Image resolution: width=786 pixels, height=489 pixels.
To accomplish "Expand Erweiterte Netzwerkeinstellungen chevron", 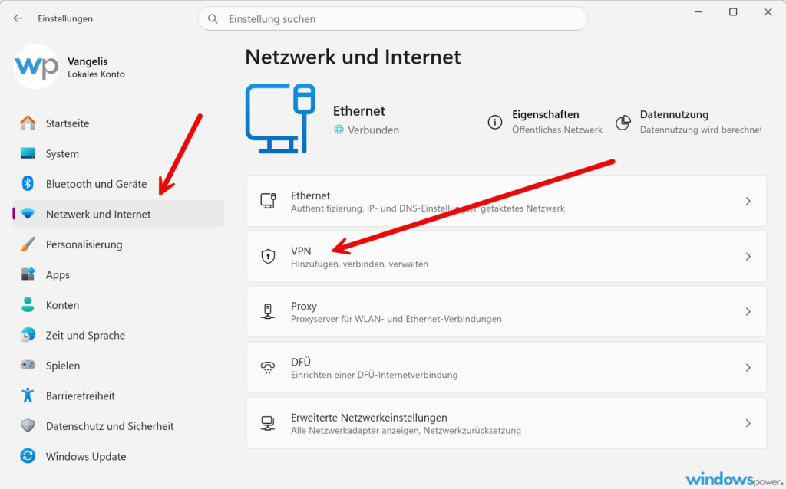I will pos(748,423).
